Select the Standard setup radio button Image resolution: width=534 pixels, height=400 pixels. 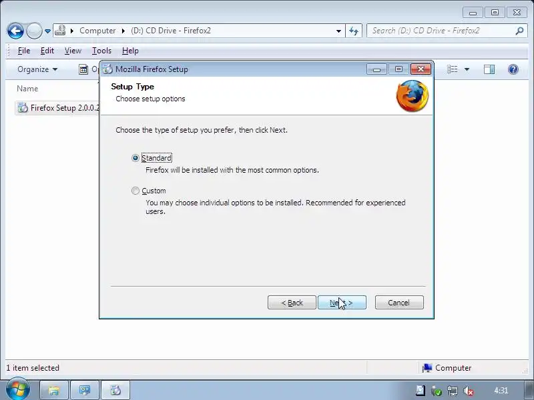pos(136,158)
